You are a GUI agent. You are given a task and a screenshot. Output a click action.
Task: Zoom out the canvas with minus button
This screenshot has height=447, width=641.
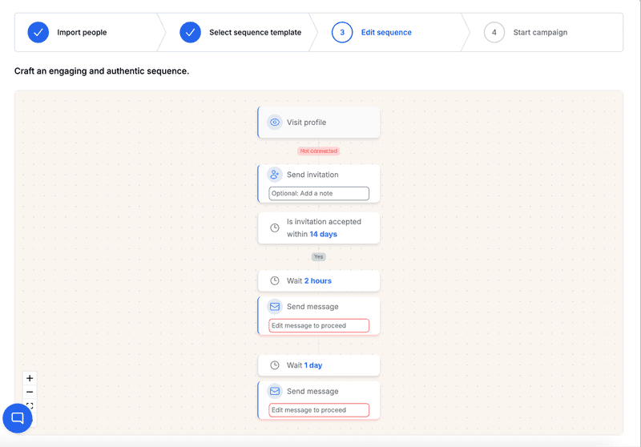(30, 392)
